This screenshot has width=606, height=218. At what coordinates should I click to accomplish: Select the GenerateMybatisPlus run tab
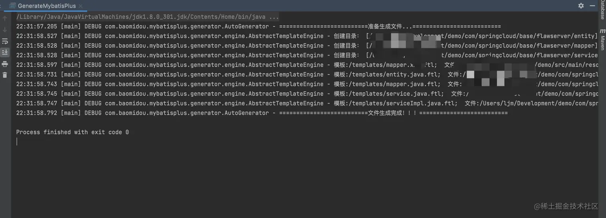[46, 6]
